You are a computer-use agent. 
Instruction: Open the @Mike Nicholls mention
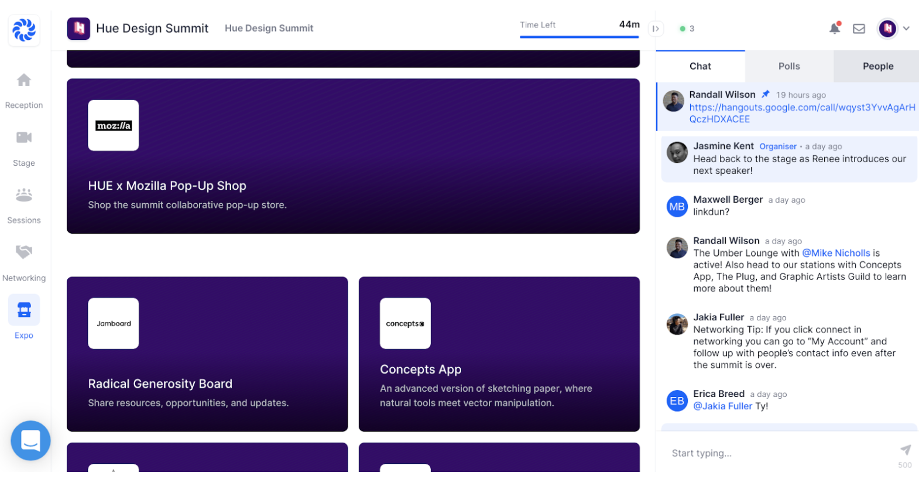click(x=836, y=253)
